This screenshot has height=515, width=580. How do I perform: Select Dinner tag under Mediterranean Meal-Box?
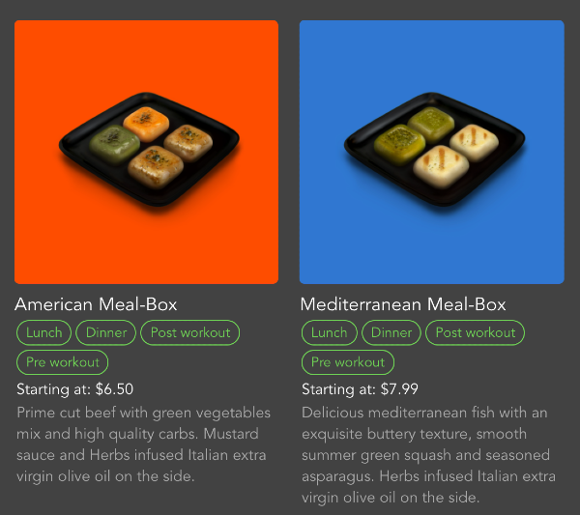point(391,332)
